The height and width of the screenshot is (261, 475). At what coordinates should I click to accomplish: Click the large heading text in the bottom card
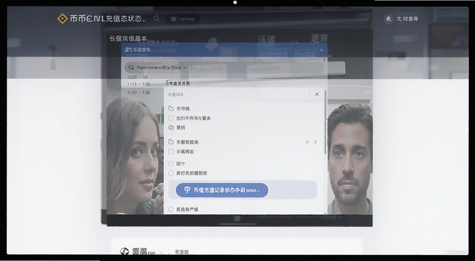[140, 251]
